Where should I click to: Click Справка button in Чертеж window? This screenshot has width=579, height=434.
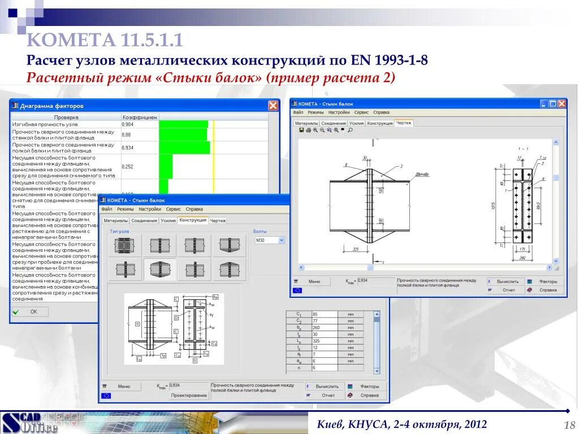pos(546,290)
